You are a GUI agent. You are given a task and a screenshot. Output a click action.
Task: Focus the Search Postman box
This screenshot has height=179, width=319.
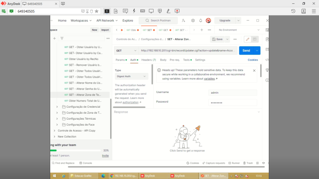(x=158, y=20)
